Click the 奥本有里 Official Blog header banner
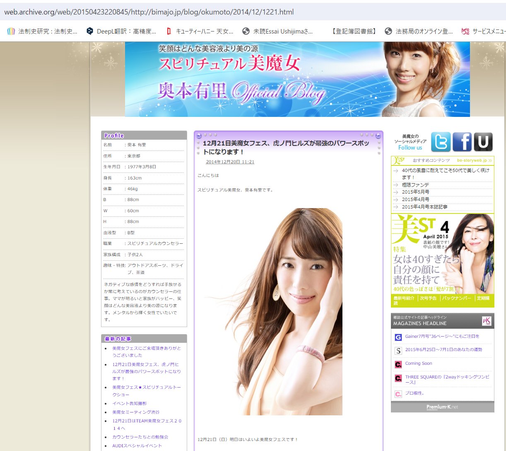The image size is (506, 451). point(297,79)
